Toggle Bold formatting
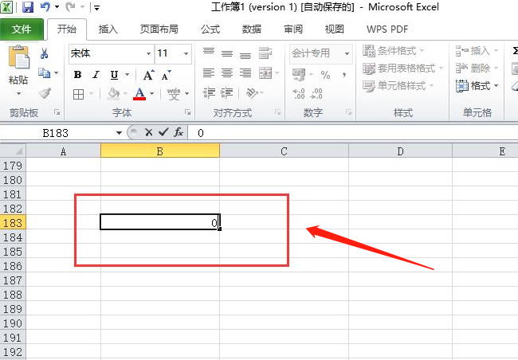518x360 pixels. [77, 75]
